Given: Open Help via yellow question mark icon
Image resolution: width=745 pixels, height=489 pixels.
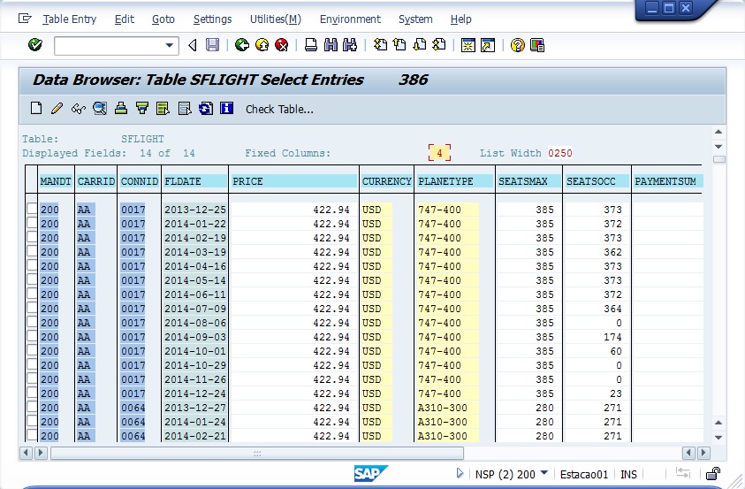Looking at the screenshot, I should tap(517, 45).
